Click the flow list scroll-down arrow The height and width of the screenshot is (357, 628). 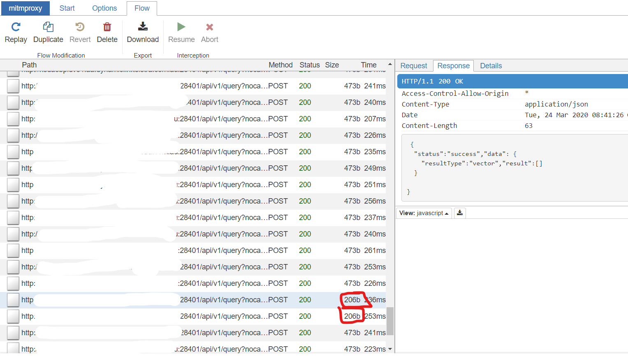click(x=390, y=349)
